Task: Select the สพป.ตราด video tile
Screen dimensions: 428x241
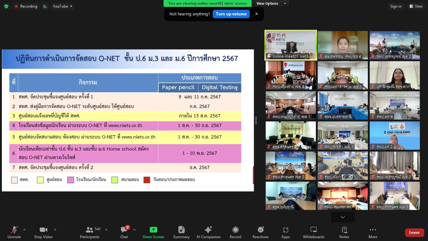Action: coord(395,105)
